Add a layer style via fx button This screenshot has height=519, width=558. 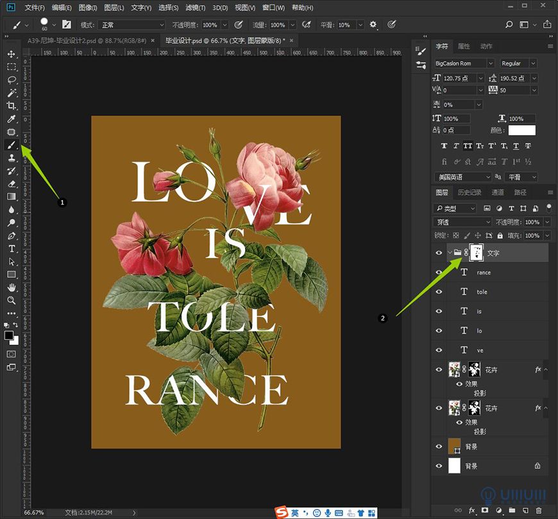click(x=472, y=511)
